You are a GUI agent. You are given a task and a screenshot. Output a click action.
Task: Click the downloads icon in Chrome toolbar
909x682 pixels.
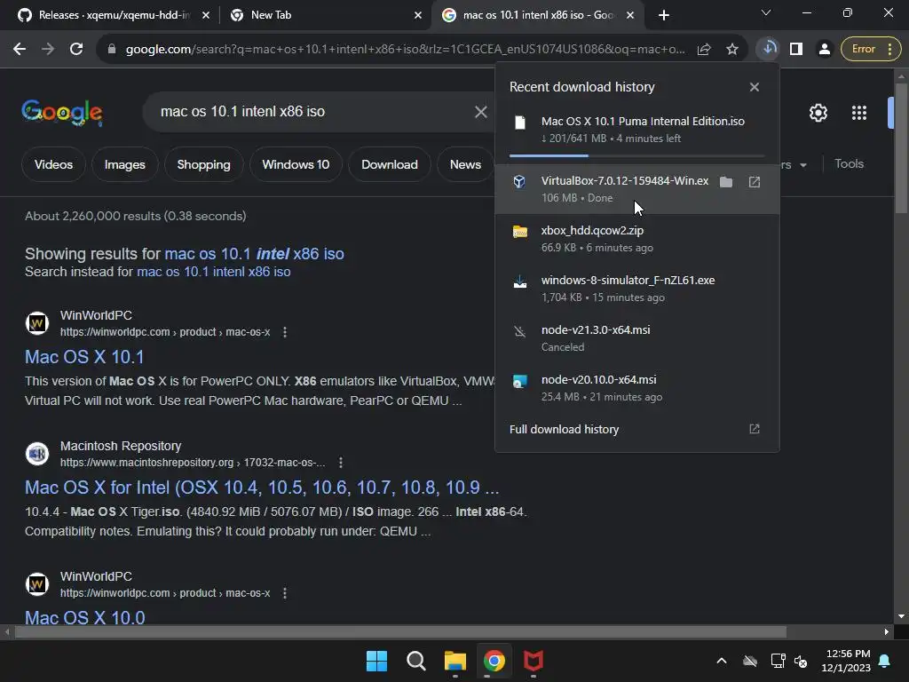pyautogui.click(x=769, y=49)
